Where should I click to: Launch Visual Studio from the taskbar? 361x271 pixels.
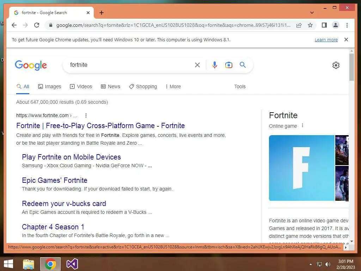(72, 264)
